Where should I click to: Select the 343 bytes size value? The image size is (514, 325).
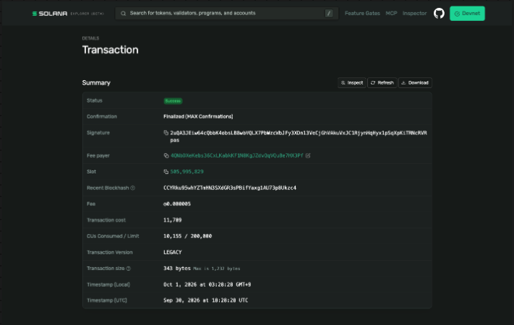pyautogui.click(x=177, y=269)
